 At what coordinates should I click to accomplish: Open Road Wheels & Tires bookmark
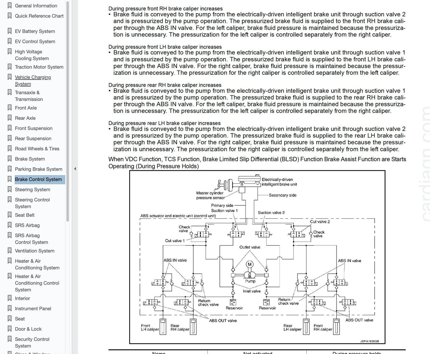click(x=37, y=149)
